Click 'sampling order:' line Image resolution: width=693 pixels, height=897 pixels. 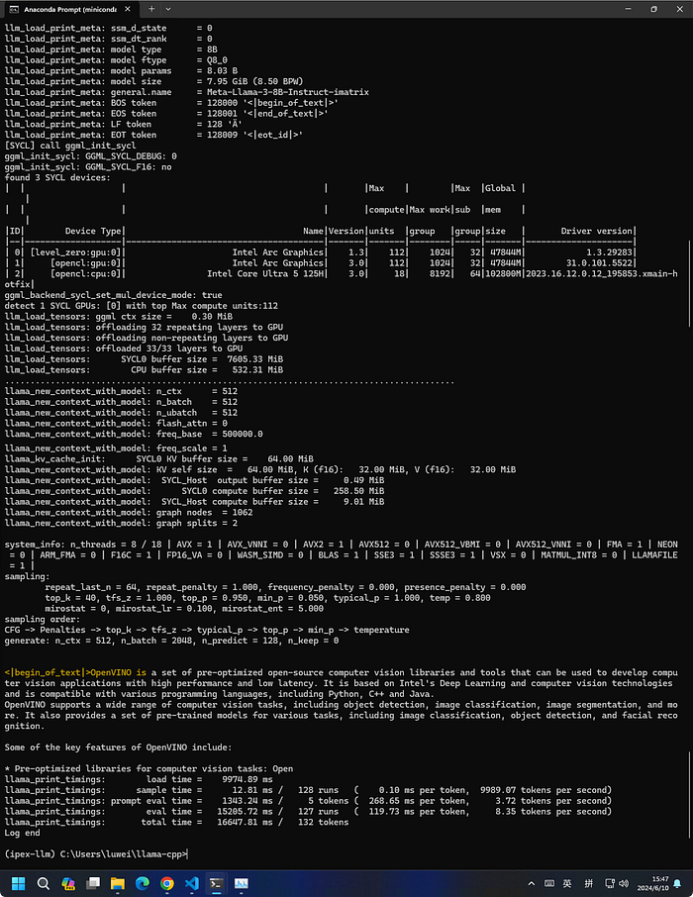click(x=43, y=619)
